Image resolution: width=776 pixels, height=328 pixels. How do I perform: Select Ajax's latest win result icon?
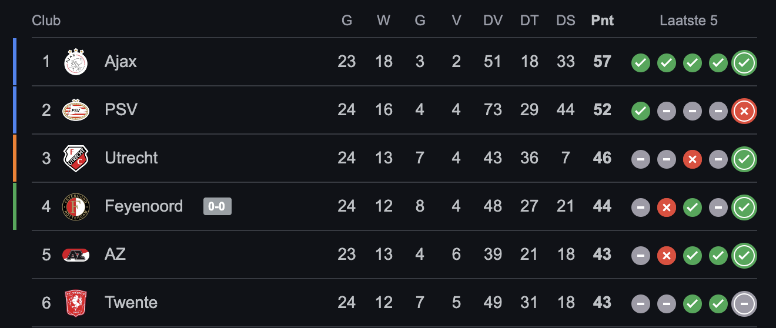click(x=744, y=63)
